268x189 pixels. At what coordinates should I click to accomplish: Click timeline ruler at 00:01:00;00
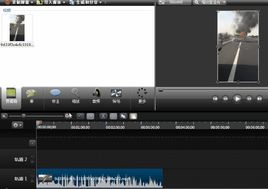click(80, 127)
